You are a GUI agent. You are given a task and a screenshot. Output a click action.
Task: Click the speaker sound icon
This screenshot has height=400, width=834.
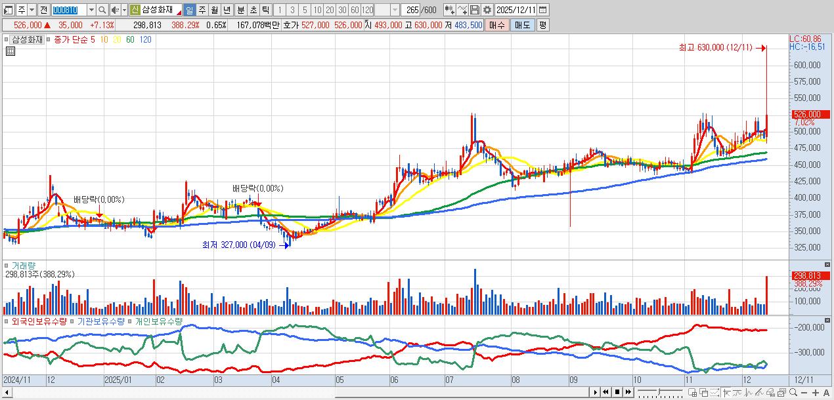pyautogui.click(x=115, y=10)
